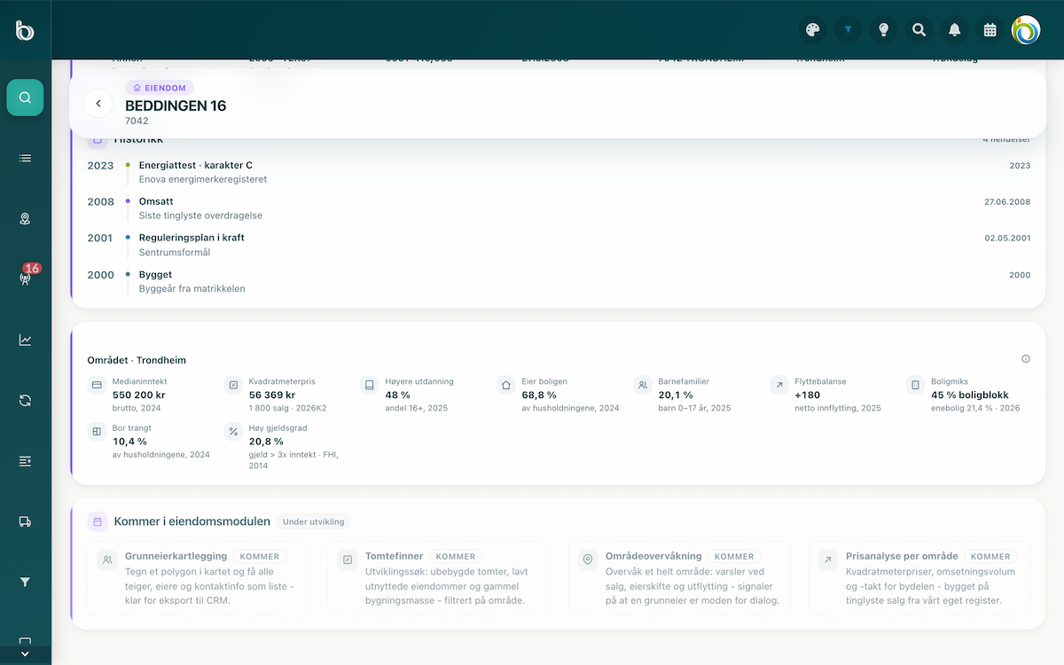Viewport: 1064px width, 665px height.
Task: Click the Sentrumsformål subtitle
Action: [x=175, y=253]
